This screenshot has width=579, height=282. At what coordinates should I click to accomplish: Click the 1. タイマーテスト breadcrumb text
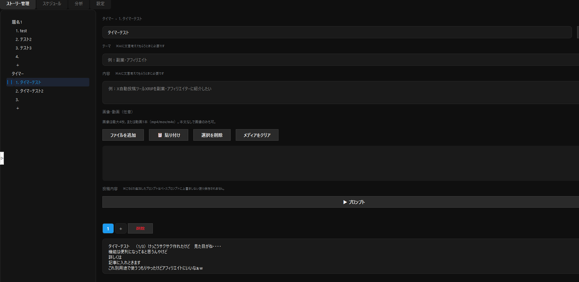(130, 18)
